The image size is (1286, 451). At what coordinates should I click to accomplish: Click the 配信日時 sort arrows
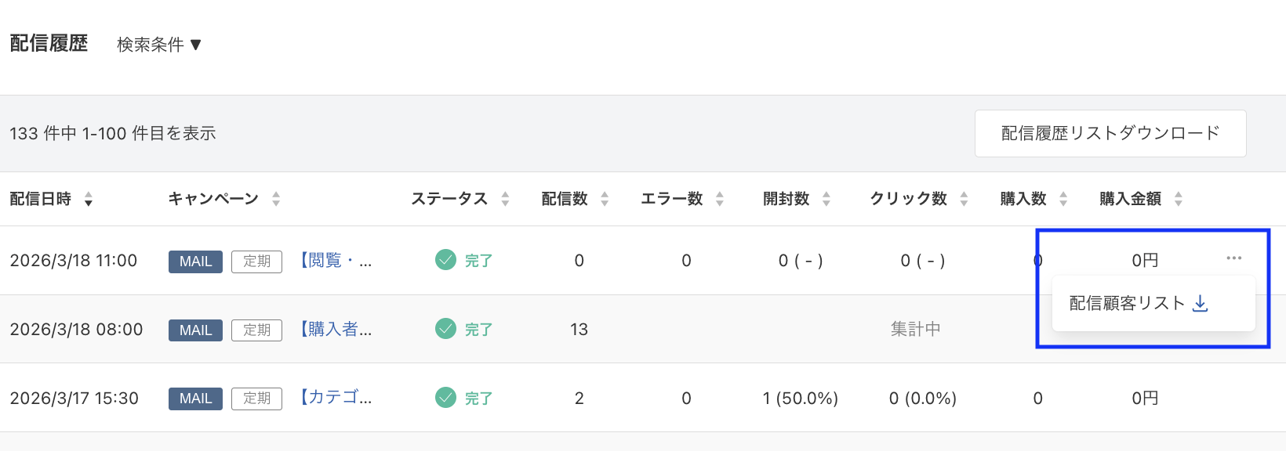pos(88,199)
